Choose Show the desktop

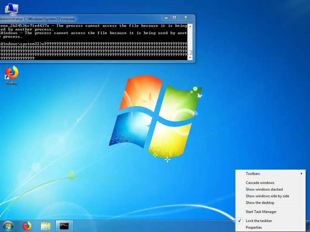pos(270,203)
